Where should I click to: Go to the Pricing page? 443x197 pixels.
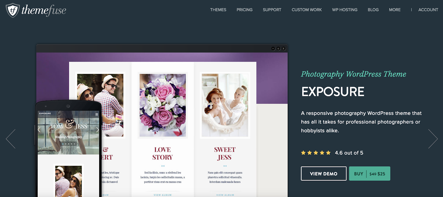pos(244,10)
